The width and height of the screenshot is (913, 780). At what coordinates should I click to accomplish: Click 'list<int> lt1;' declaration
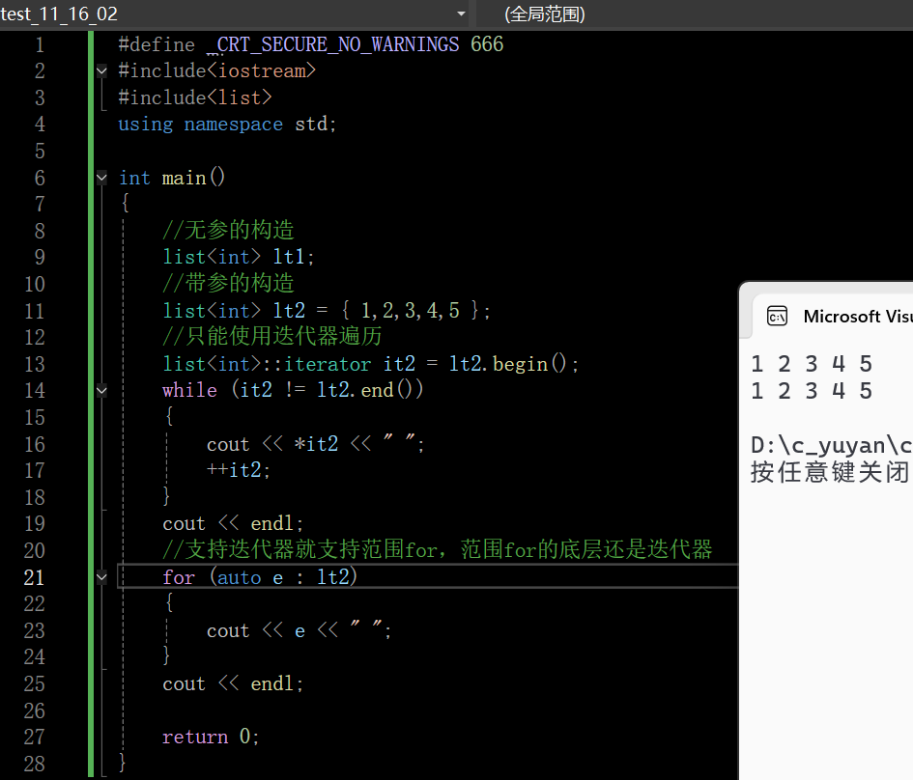pos(238,257)
